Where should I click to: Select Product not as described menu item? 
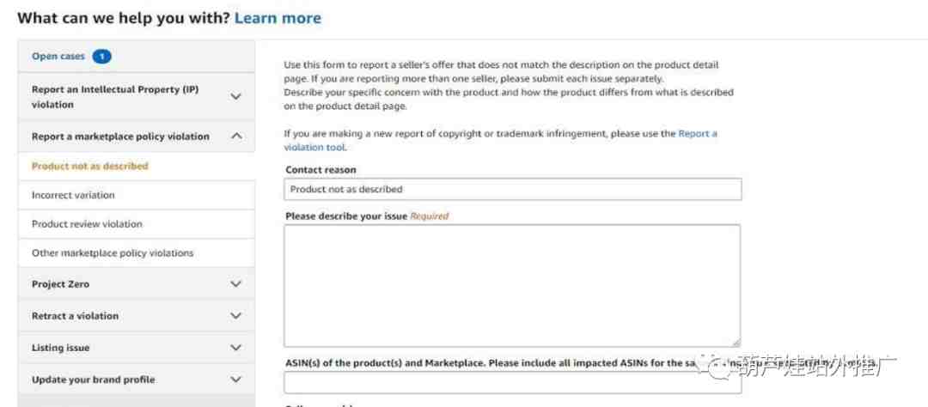tap(90, 167)
